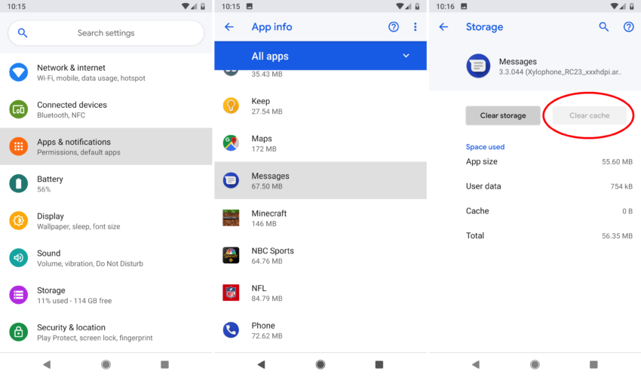The image size is (641, 377).
Task: Open Network & internet settings text
Action: pyautogui.click(x=71, y=68)
